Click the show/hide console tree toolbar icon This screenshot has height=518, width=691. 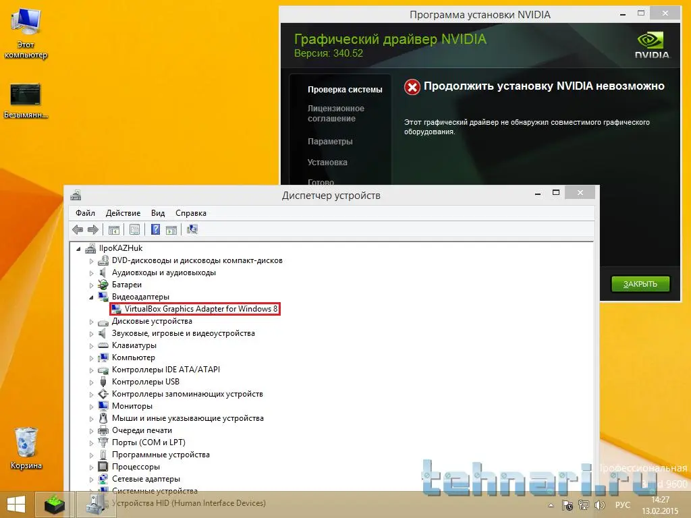[x=113, y=229]
